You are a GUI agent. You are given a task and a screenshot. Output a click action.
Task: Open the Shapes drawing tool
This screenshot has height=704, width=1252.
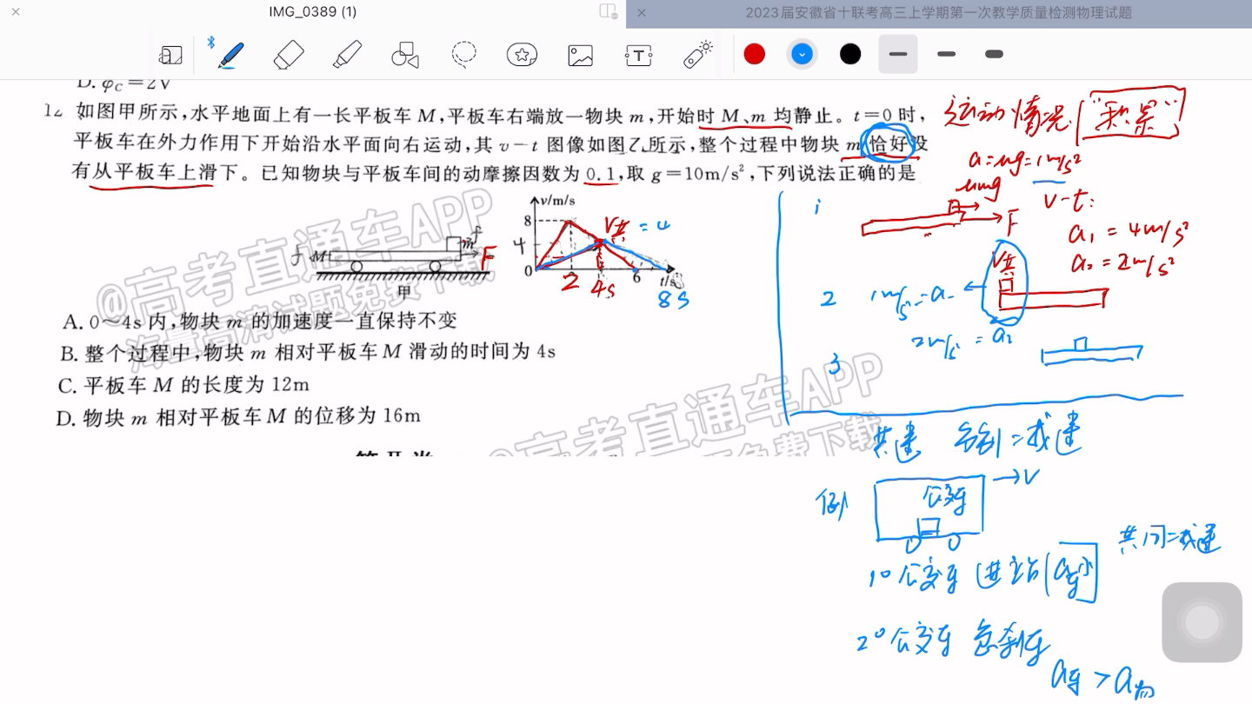point(403,54)
